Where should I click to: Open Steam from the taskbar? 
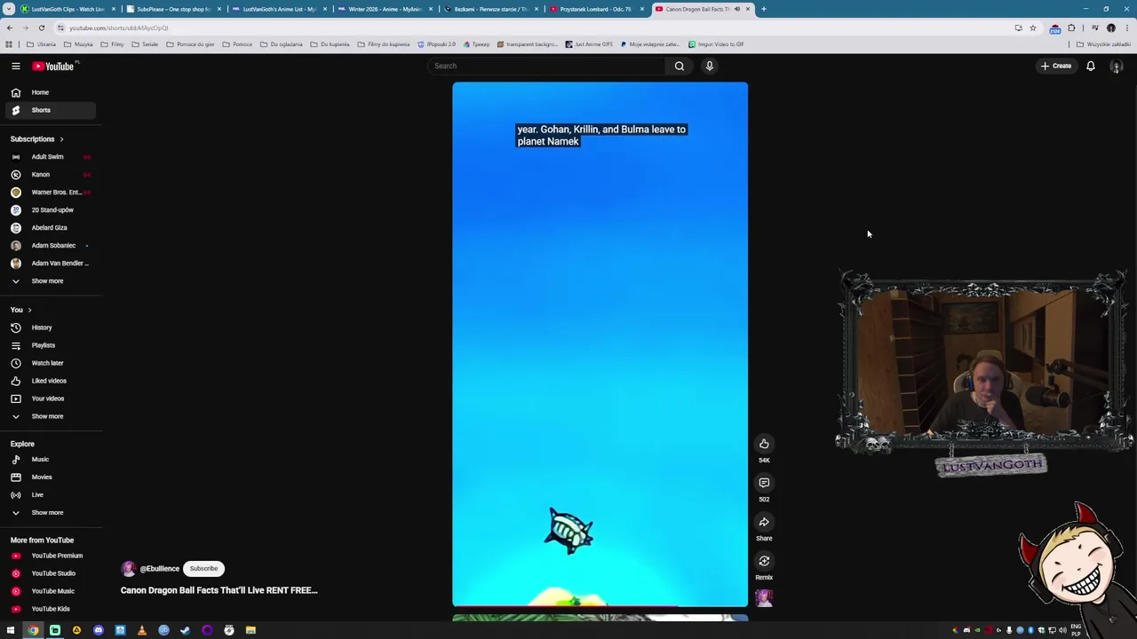pyautogui.click(x=185, y=630)
